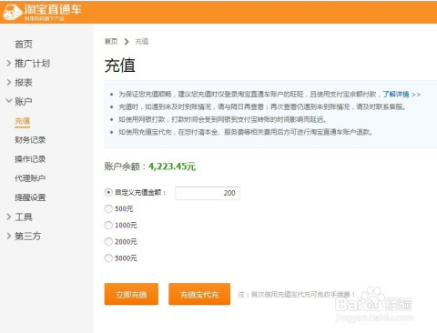Select the 500元 radio option
The image size is (437, 333).
(x=108, y=208)
